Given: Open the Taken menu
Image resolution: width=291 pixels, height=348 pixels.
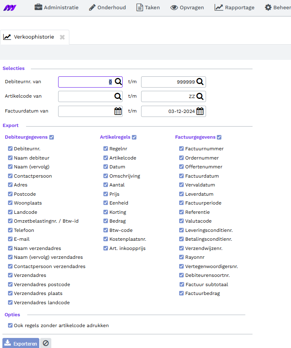Looking at the screenshot, I should click(x=148, y=8).
